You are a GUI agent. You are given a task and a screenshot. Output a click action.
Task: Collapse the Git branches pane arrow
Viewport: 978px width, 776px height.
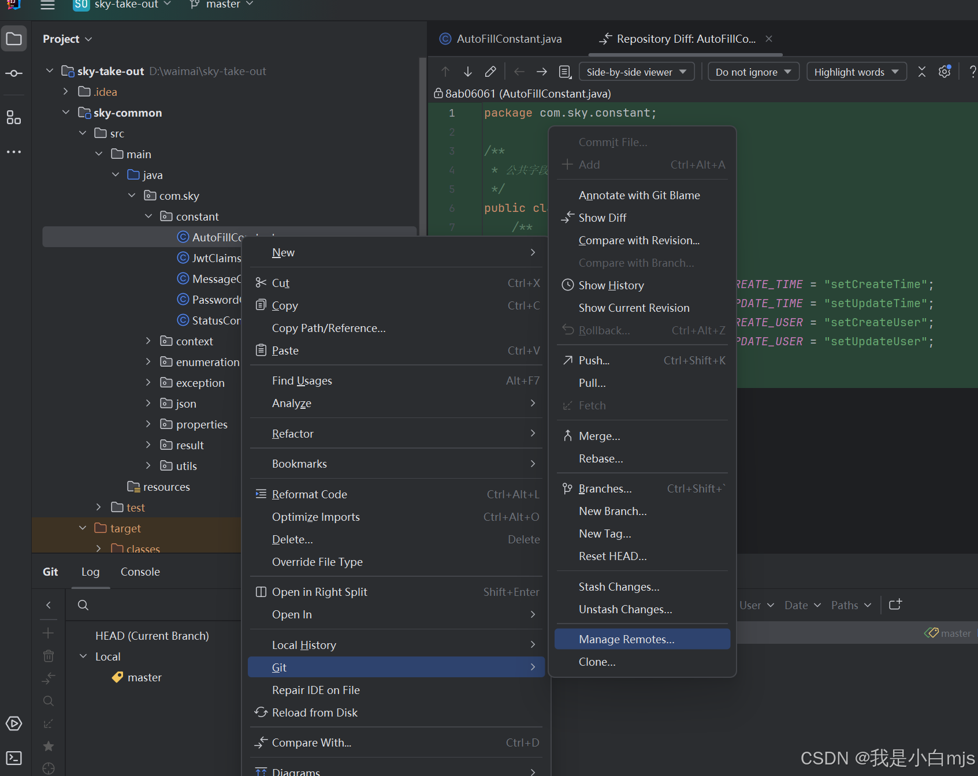(49, 605)
